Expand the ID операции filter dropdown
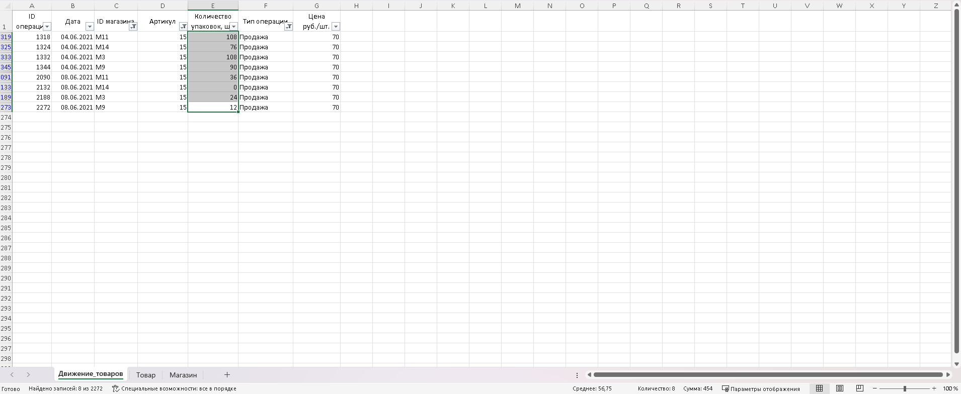Viewport: 961px width, 394px height. click(x=47, y=27)
